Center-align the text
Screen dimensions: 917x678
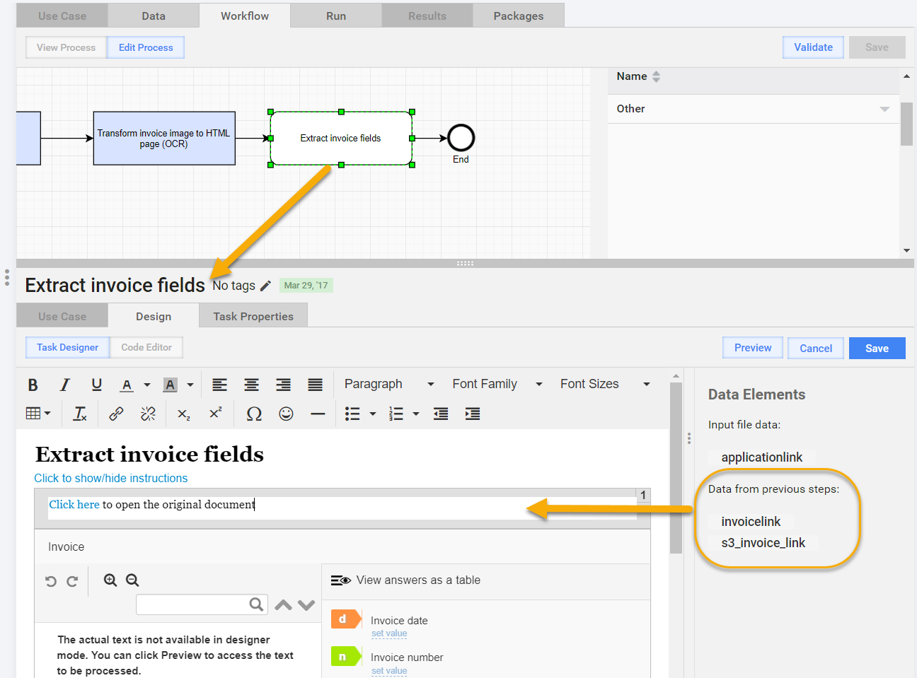(x=251, y=385)
